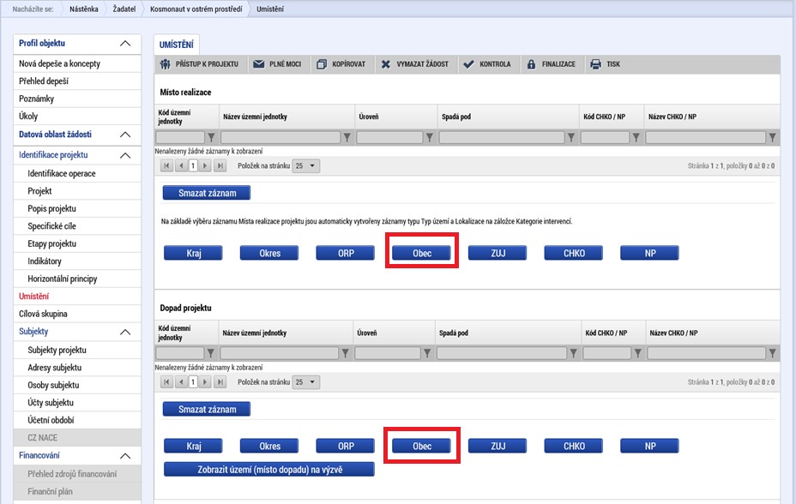The image size is (796, 504).
Task: Open Položek na stránku dropdown in Místo realizace
Action: pos(305,165)
